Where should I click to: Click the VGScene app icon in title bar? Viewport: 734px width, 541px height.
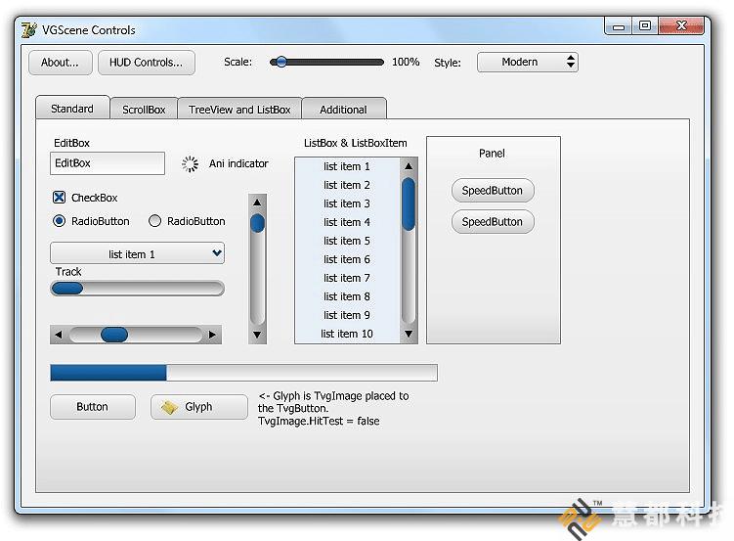29,30
